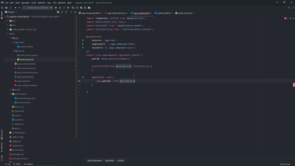Click the Save All toolbar icon
This screenshot has height=166, width=295.
[x=6, y=8]
